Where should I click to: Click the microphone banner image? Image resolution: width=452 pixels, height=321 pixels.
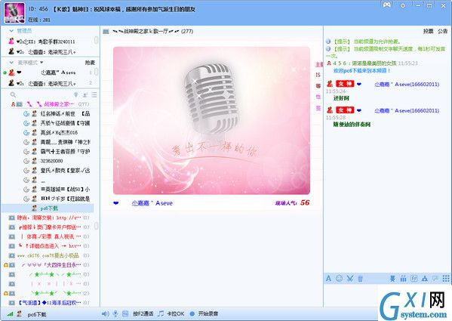click(211, 121)
